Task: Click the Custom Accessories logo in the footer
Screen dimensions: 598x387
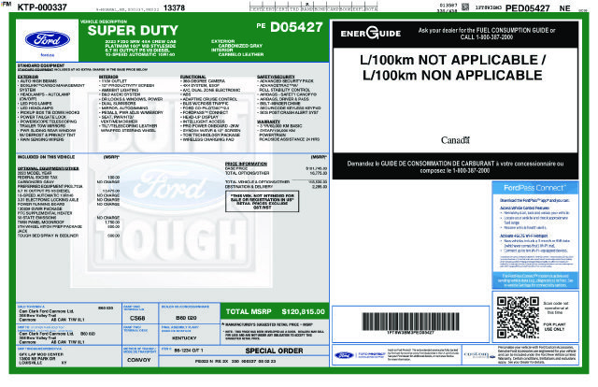Action: [479, 355]
